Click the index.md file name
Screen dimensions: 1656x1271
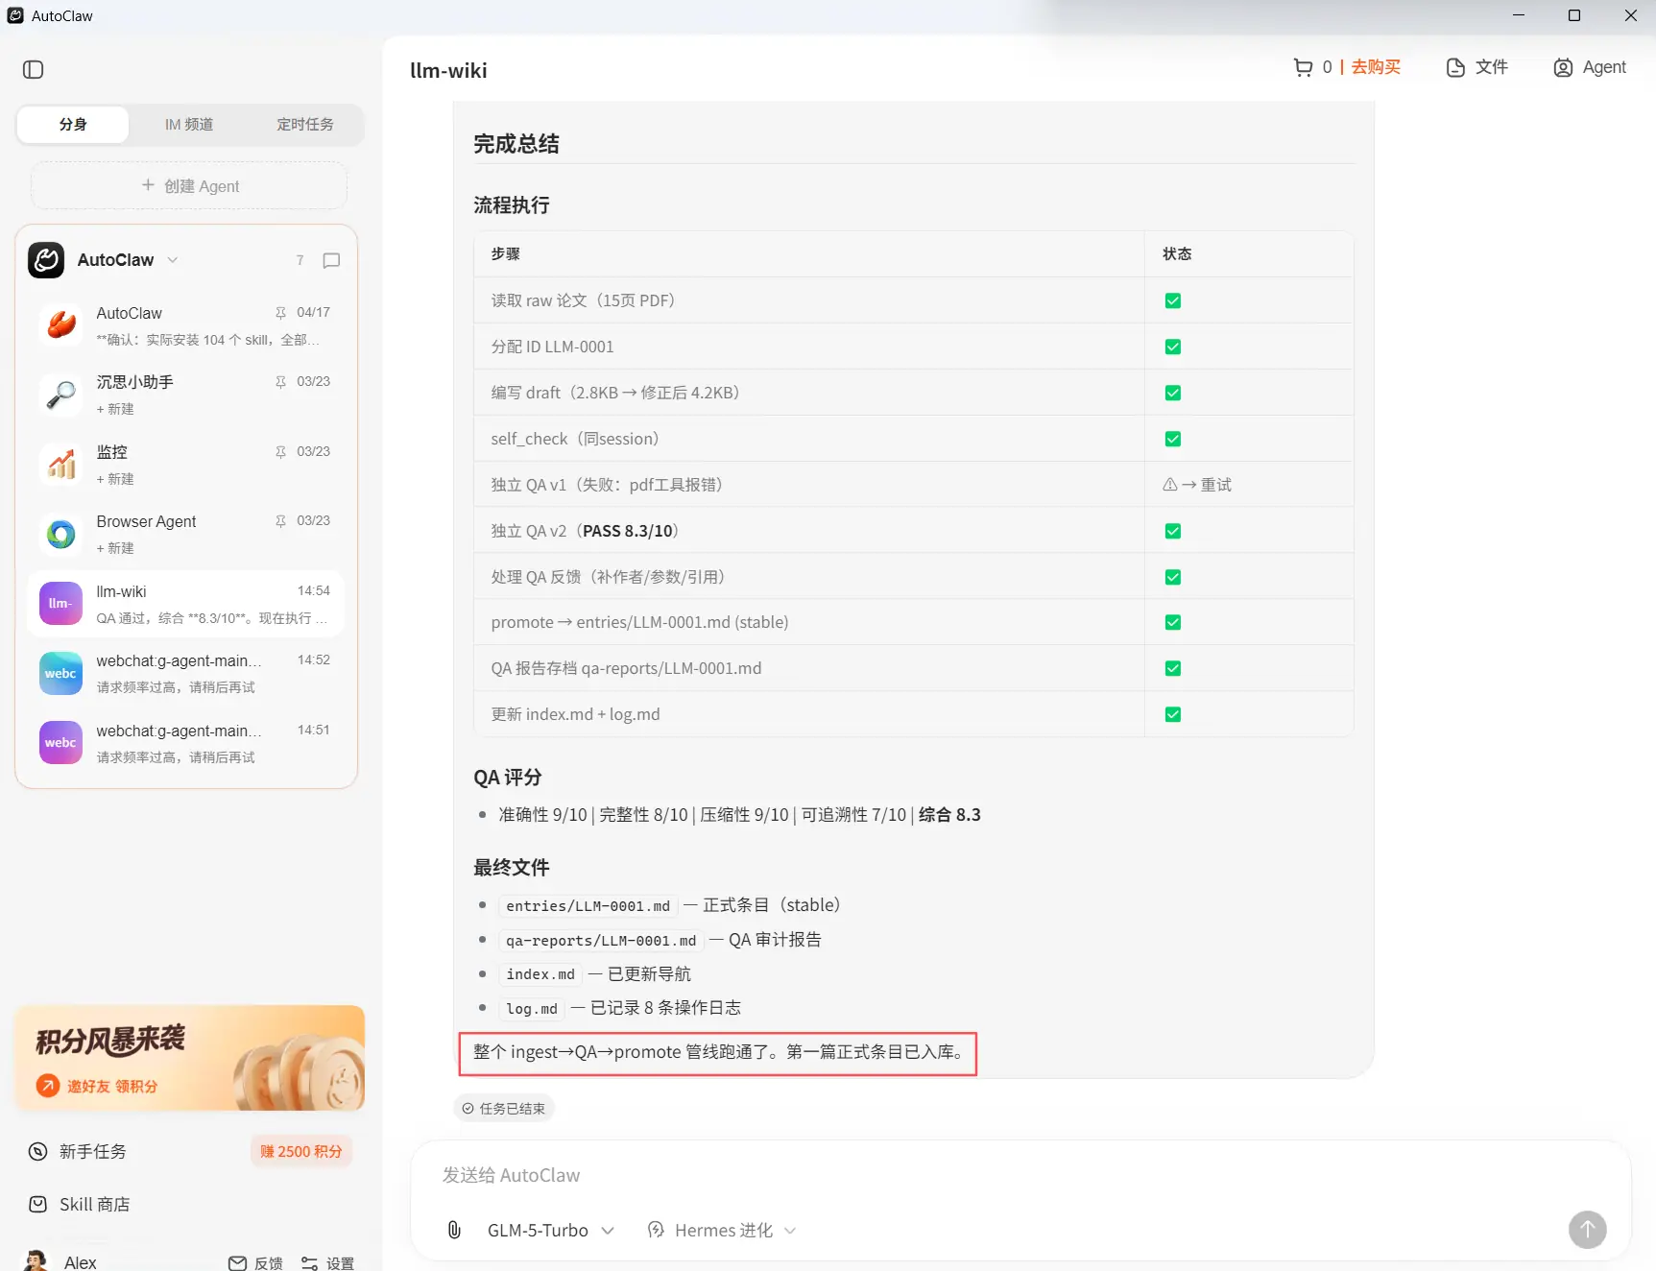(x=540, y=974)
